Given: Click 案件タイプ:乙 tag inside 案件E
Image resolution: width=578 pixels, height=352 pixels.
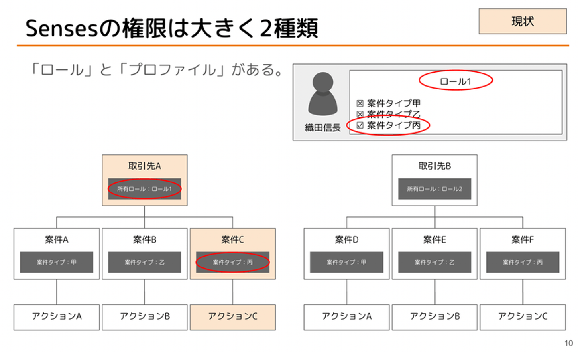Looking at the screenshot, I should click(435, 262).
